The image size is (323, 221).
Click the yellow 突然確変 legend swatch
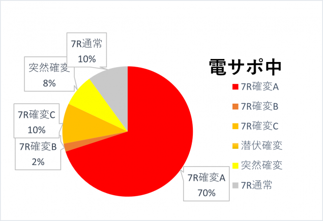tap(235, 166)
